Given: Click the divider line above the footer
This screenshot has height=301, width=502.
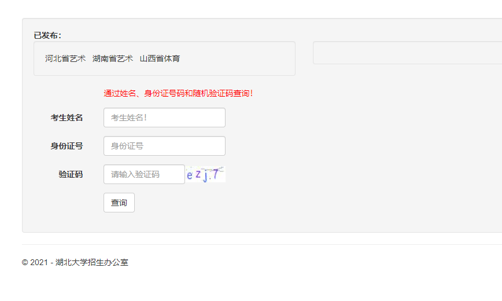Looking at the screenshot, I should [261, 244].
